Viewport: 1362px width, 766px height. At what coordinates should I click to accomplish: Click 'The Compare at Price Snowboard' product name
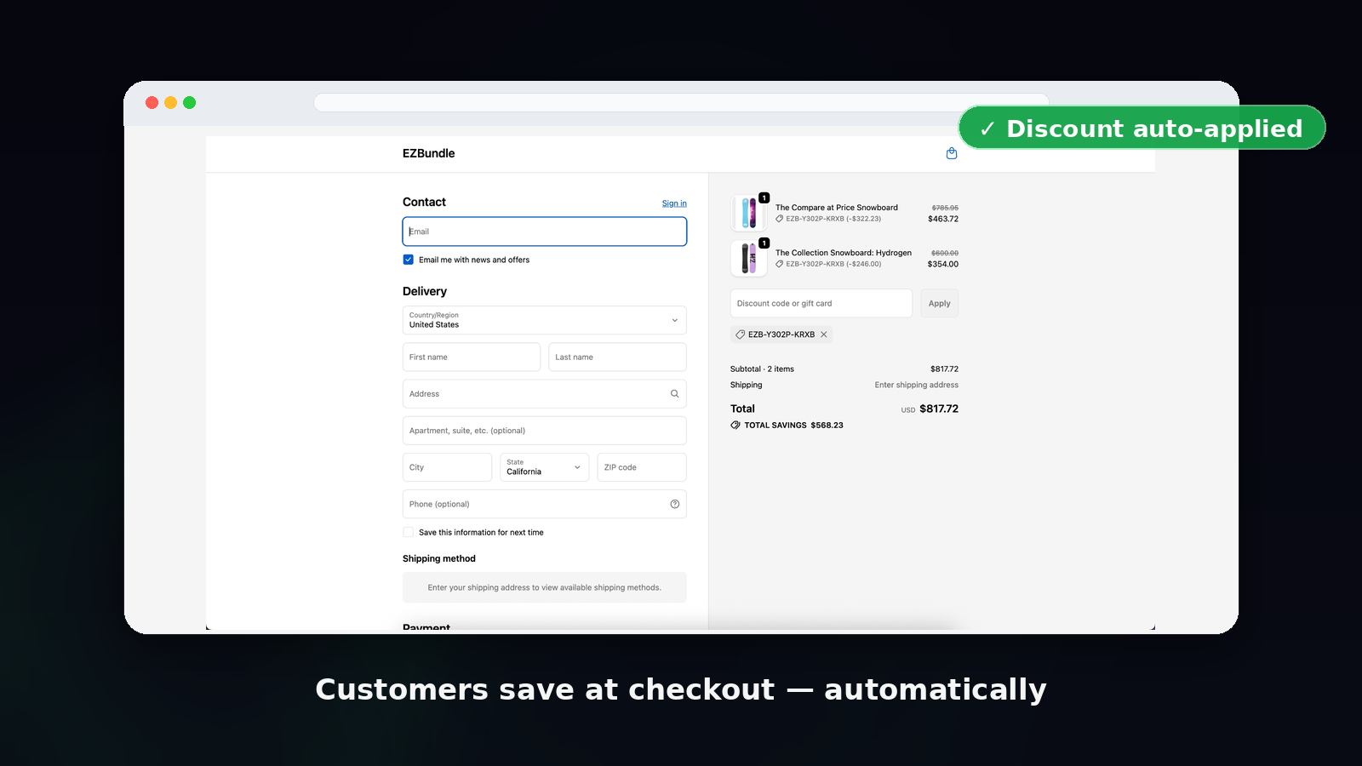(837, 208)
